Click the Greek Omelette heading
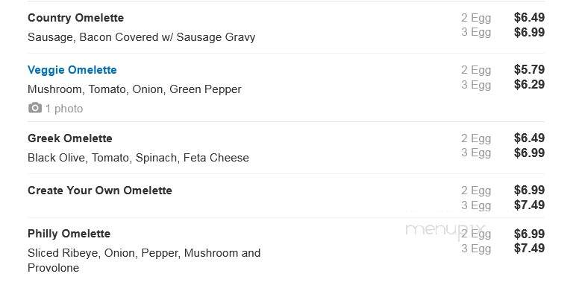The width and height of the screenshot is (579, 291). point(70,138)
